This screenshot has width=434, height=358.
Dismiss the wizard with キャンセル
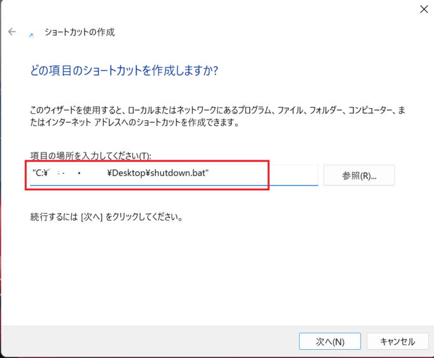click(398, 341)
